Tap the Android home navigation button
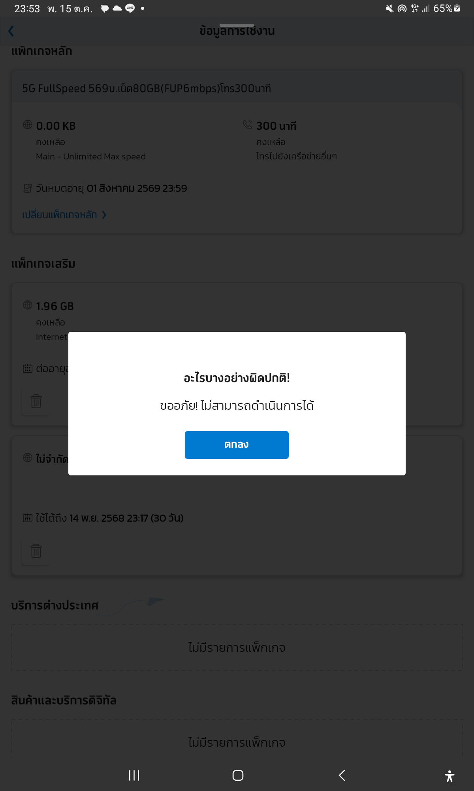The height and width of the screenshot is (791, 474). coord(238,775)
